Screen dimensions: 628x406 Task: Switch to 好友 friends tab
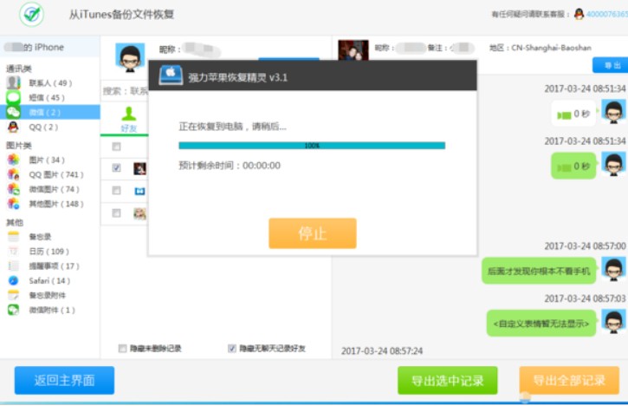(128, 120)
